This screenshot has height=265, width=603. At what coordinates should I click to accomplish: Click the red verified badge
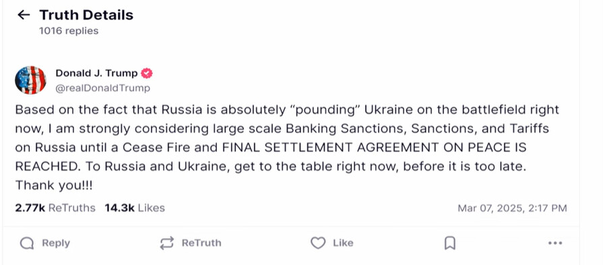tap(146, 73)
